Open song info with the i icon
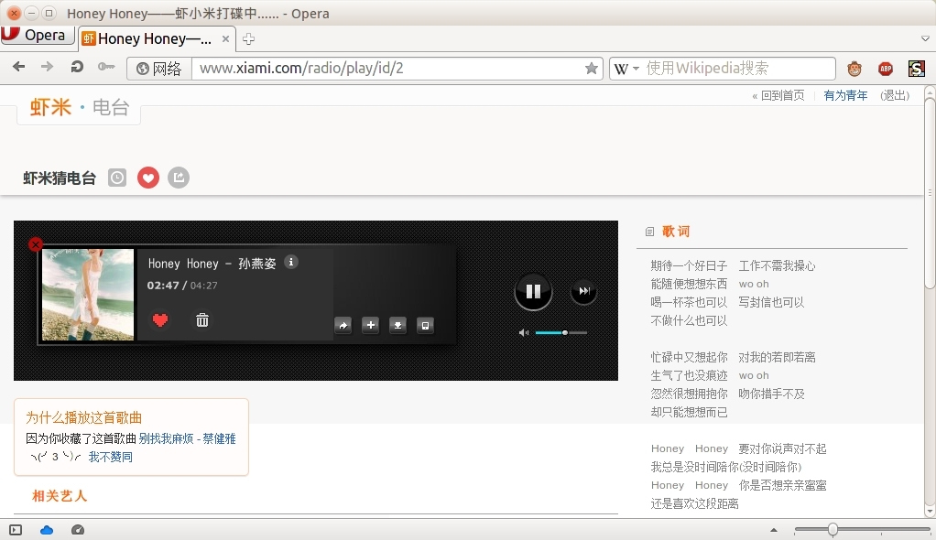This screenshot has width=936, height=540. 291,263
